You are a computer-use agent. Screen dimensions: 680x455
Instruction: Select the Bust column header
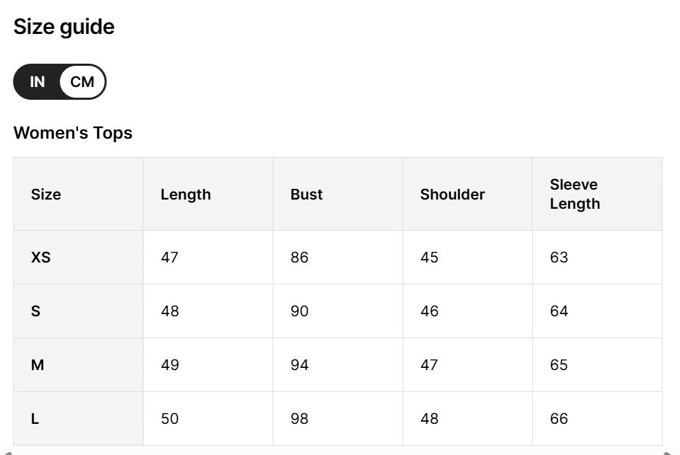pyautogui.click(x=306, y=195)
